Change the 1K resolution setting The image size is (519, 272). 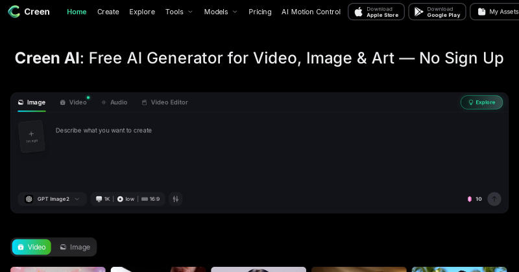(x=103, y=199)
